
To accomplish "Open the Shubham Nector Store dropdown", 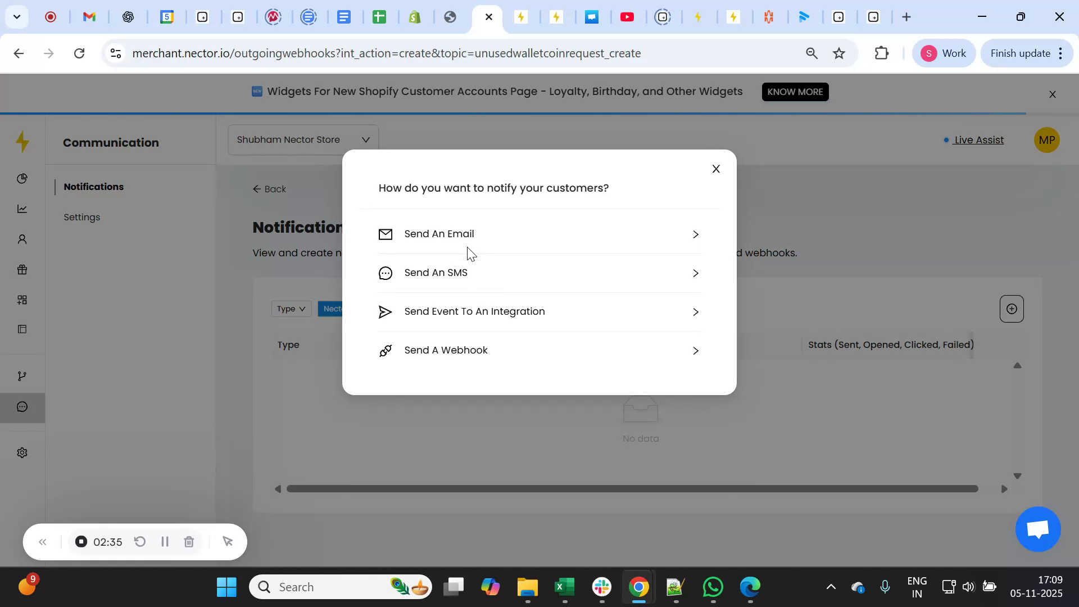I will tap(302, 139).
